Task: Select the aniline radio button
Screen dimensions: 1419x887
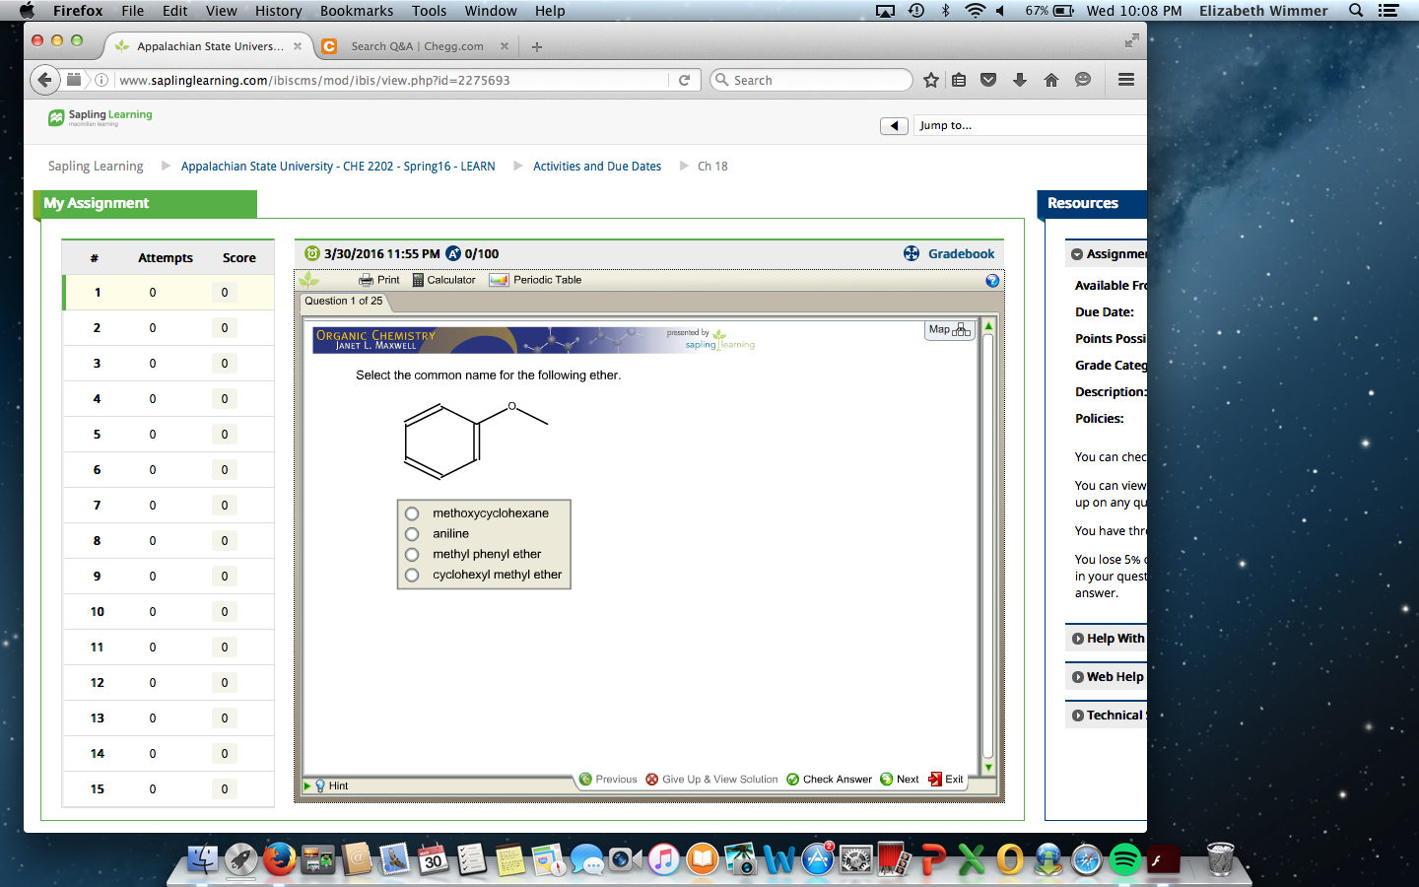Action: 412,534
